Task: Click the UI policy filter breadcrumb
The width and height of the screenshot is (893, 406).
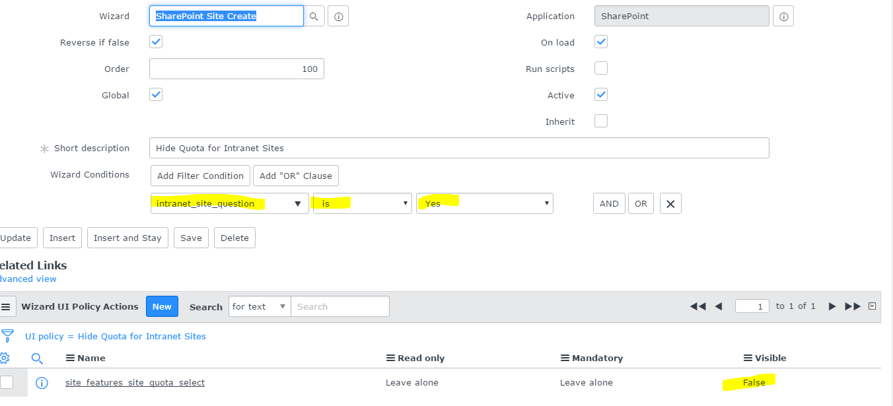Action: [116, 336]
